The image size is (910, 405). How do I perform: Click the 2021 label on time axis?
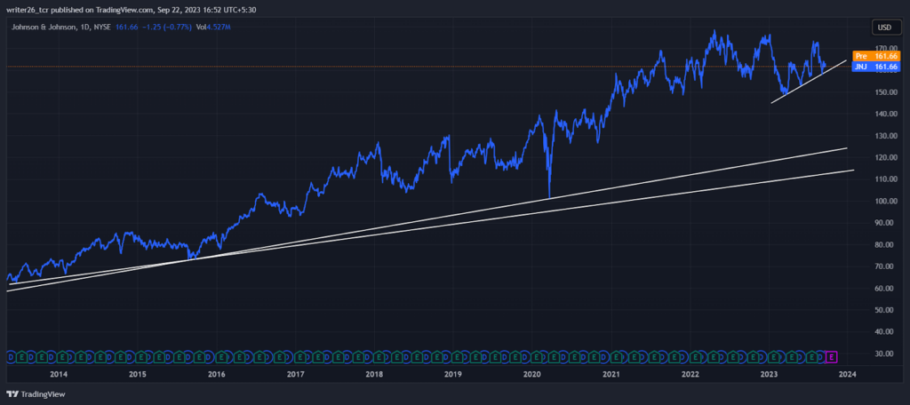click(611, 374)
